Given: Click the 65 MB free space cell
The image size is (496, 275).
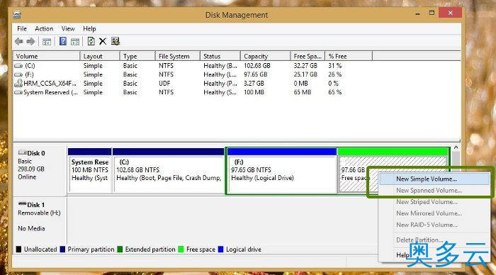Looking at the screenshot, I should 302,92.
